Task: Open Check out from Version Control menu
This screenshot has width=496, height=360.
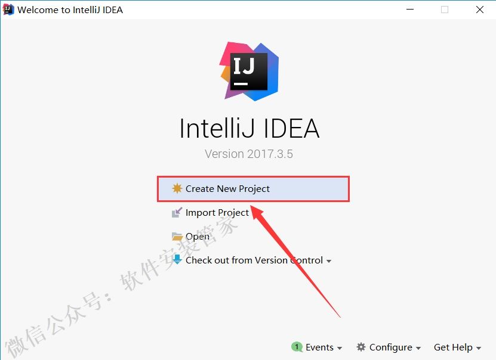Action: point(254,260)
